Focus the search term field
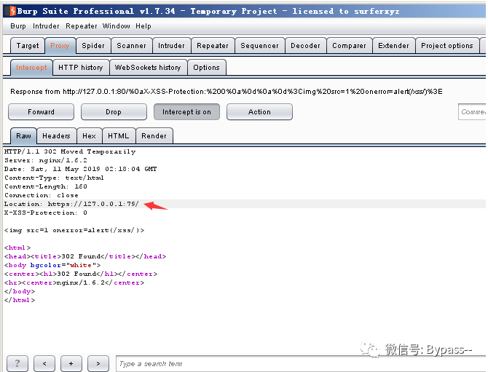 [301, 363]
